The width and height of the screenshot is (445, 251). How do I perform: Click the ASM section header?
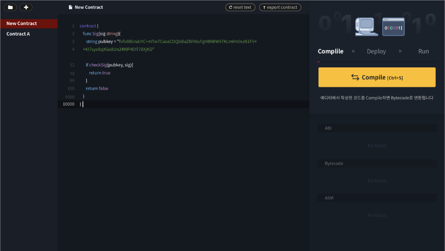377,197
